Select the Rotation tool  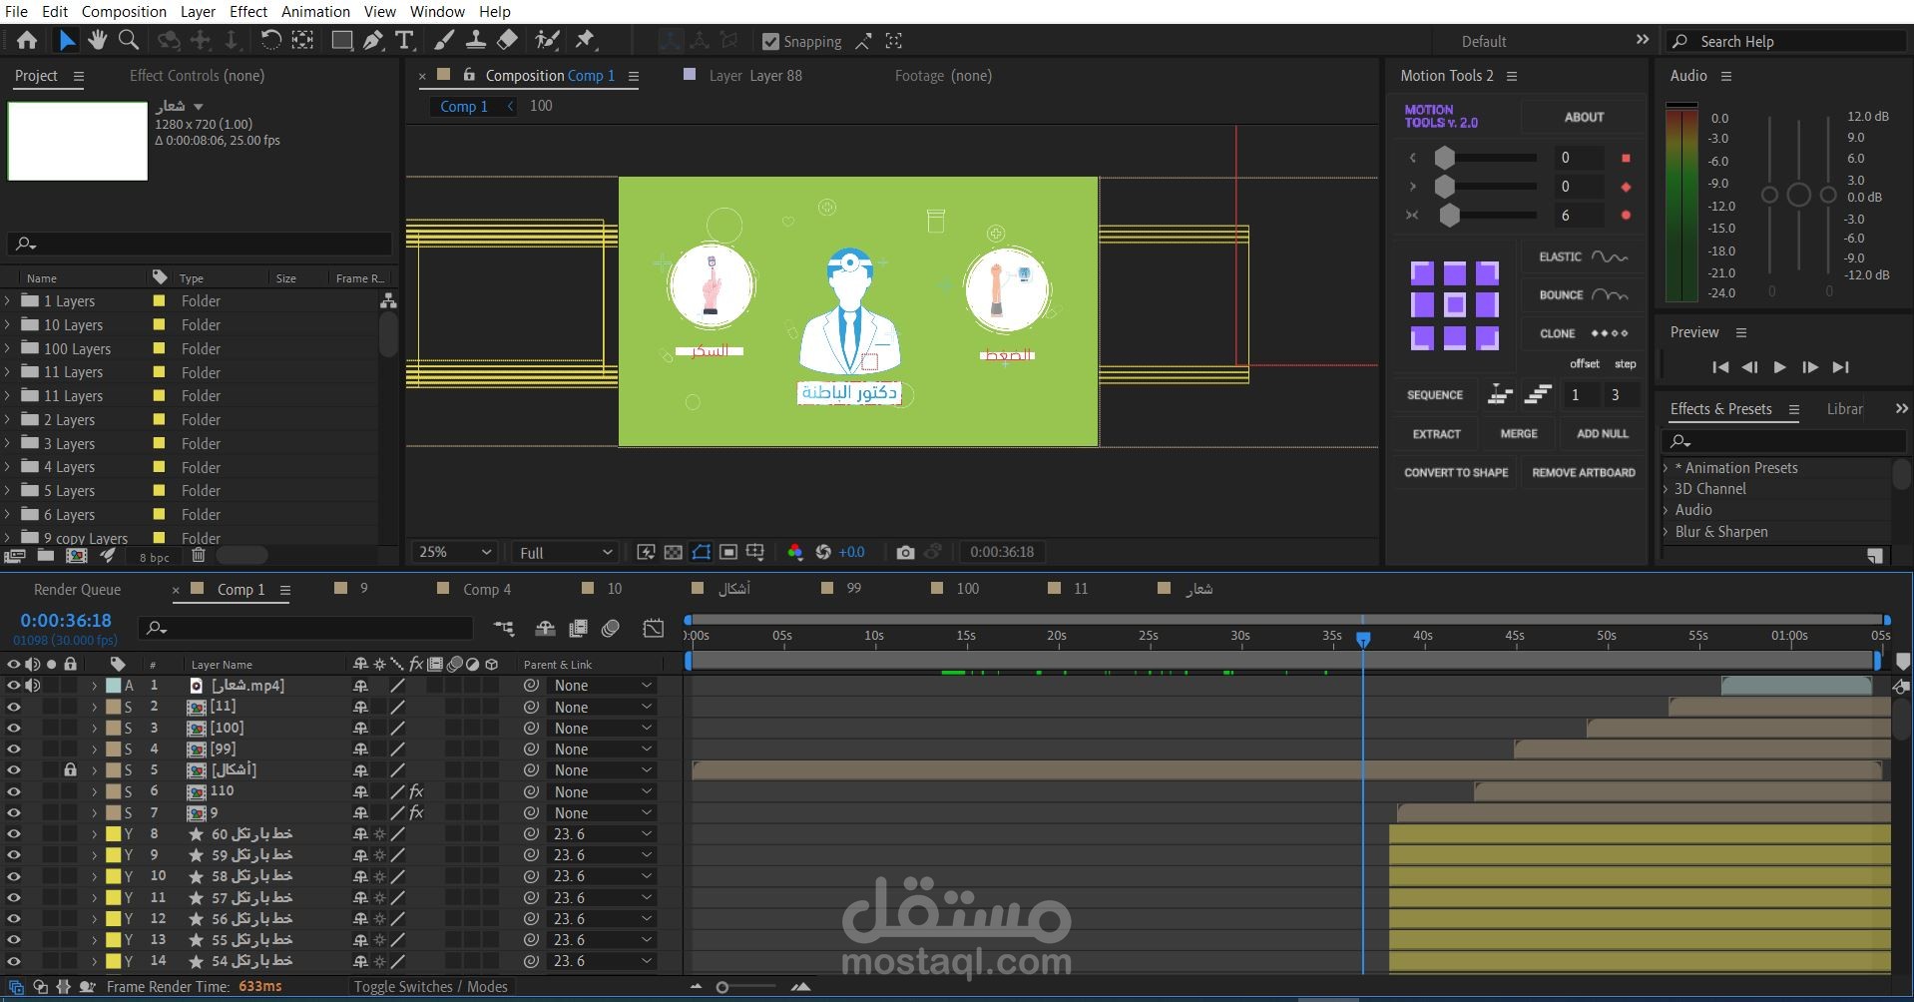click(270, 41)
